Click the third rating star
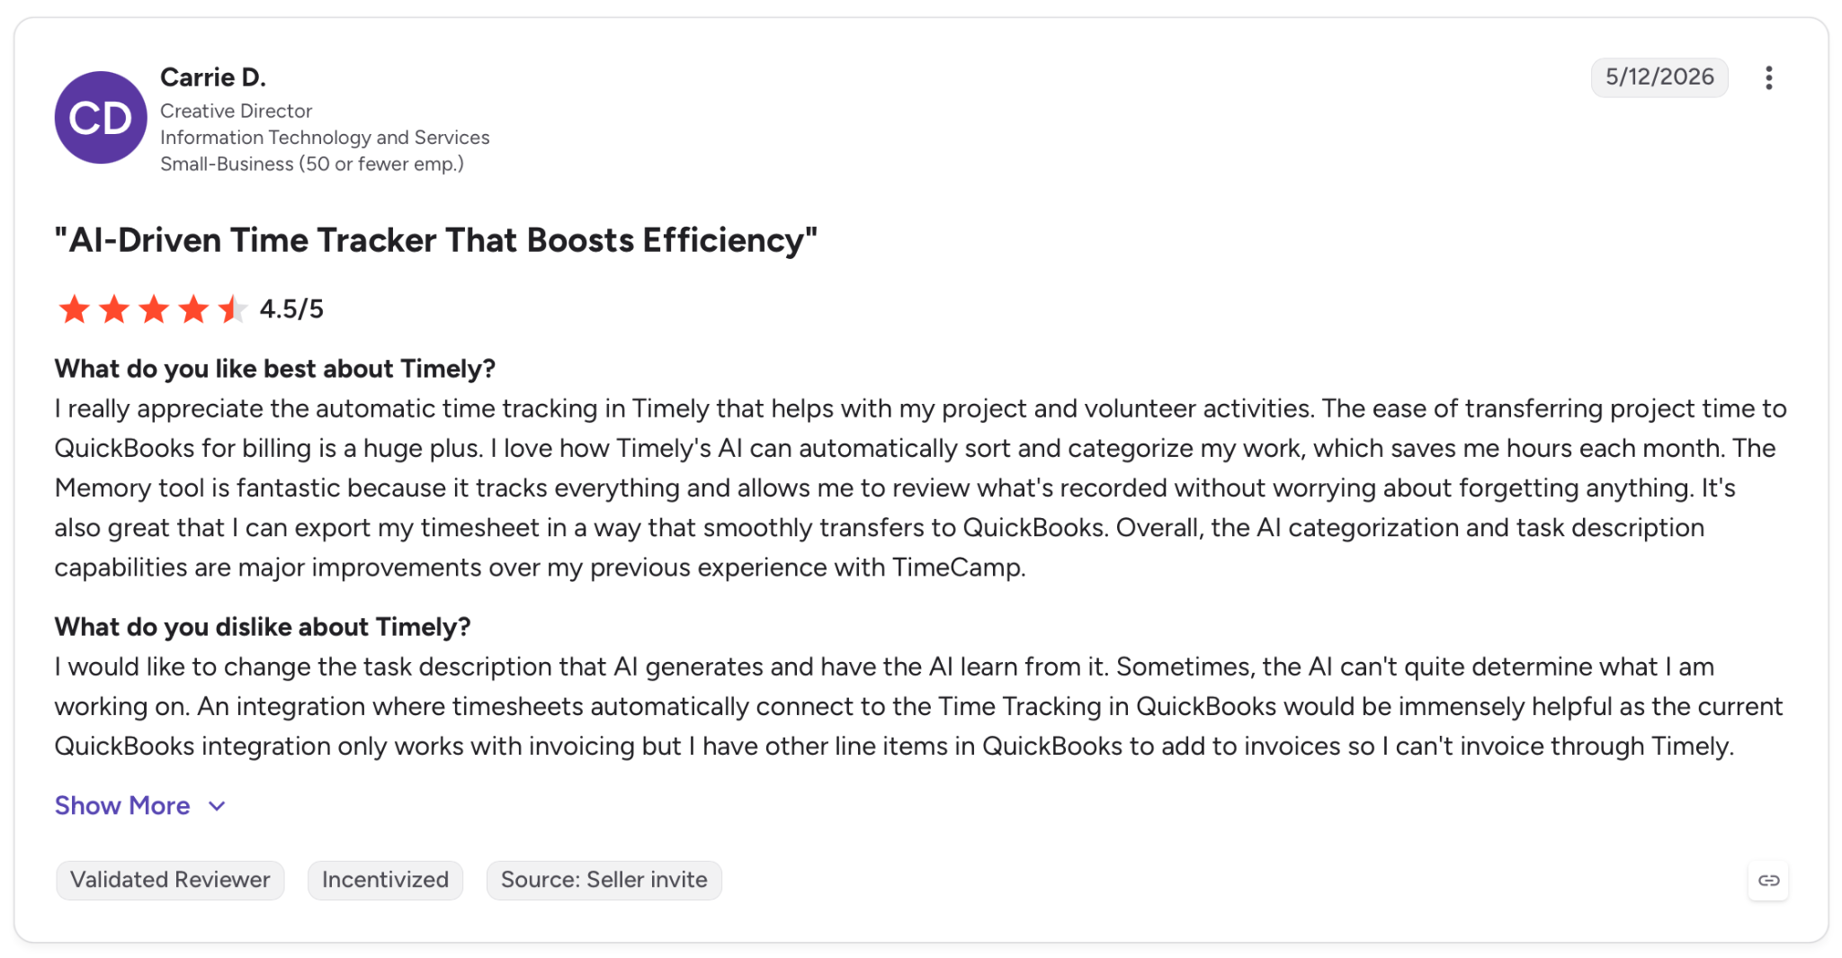Viewport: 1842px width, 958px height. coord(154,309)
